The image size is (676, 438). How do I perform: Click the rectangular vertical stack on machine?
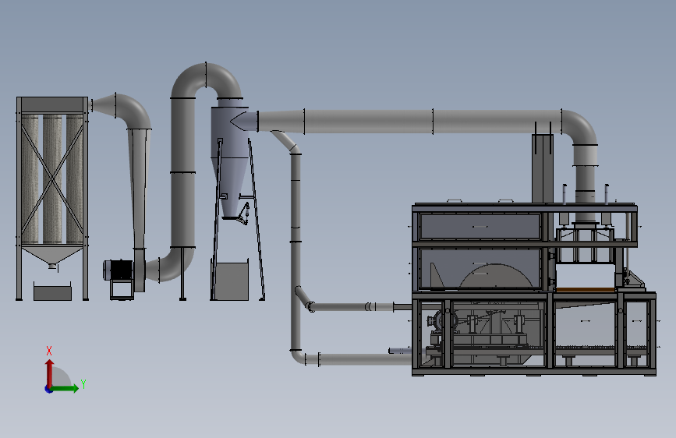coord(543,168)
